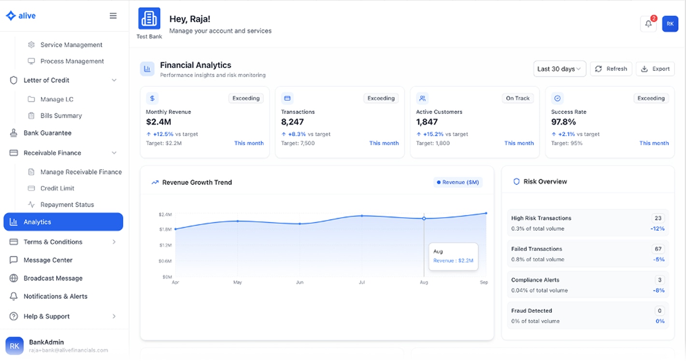Collapse the Receivable Finance section

[114, 153]
